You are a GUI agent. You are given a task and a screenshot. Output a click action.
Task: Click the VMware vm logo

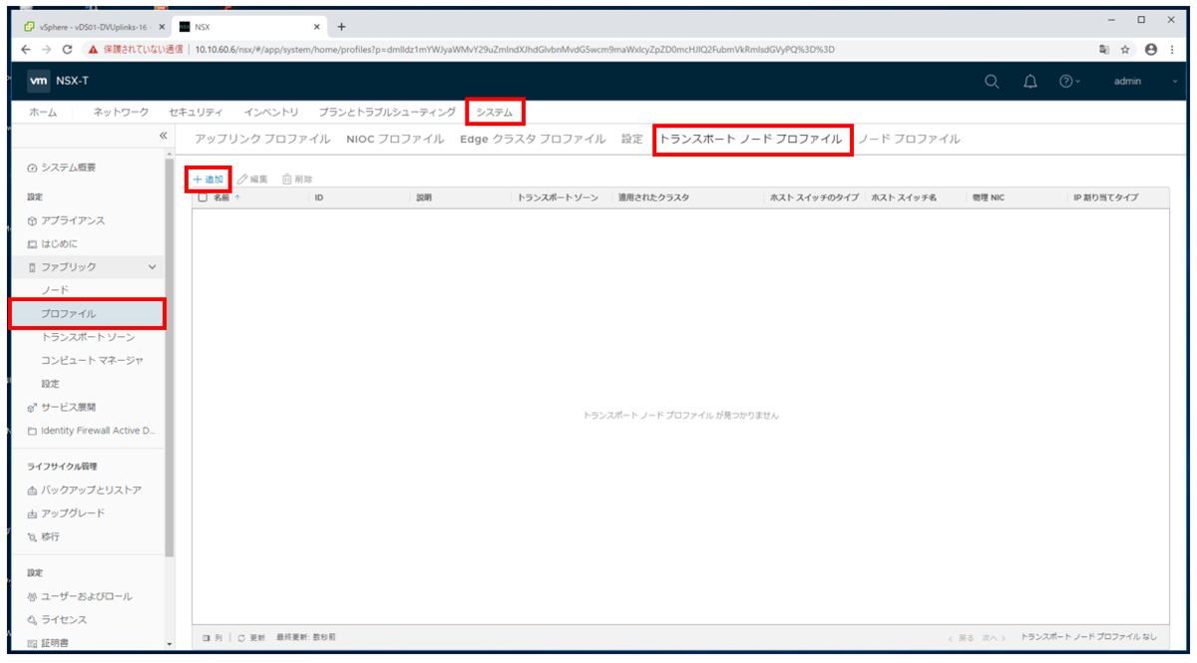pos(39,82)
